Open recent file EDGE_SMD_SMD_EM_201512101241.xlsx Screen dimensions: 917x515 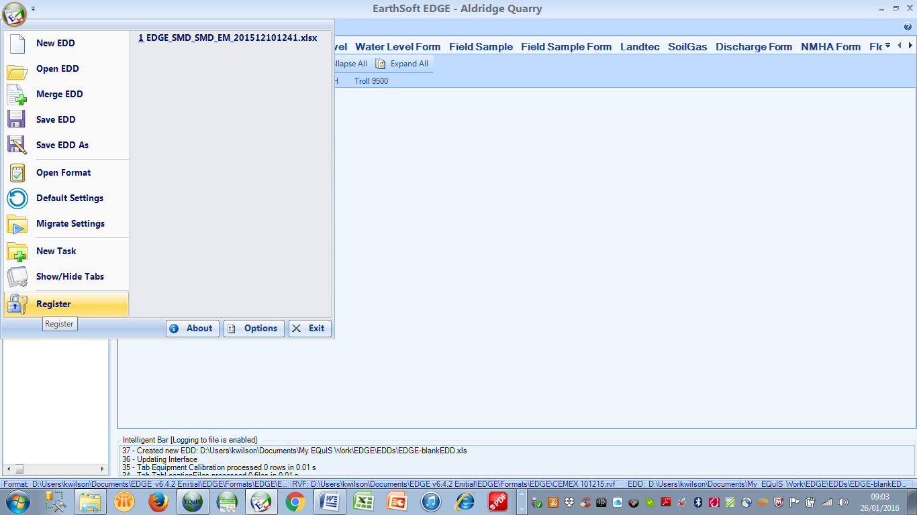[x=228, y=38]
